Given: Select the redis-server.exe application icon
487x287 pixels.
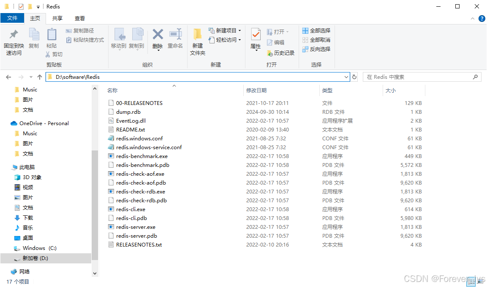Looking at the screenshot, I should click(x=111, y=227).
